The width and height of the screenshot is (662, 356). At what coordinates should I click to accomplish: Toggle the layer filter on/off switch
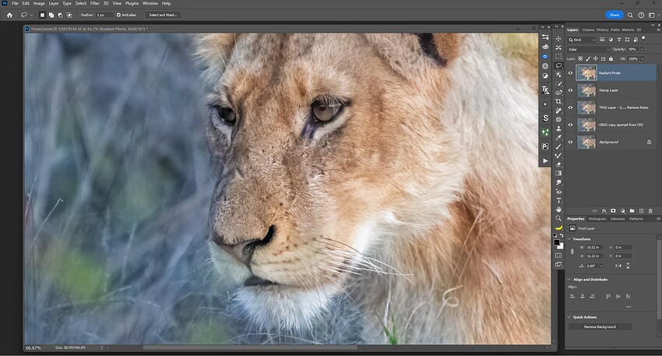pyautogui.click(x=643, y=38)
